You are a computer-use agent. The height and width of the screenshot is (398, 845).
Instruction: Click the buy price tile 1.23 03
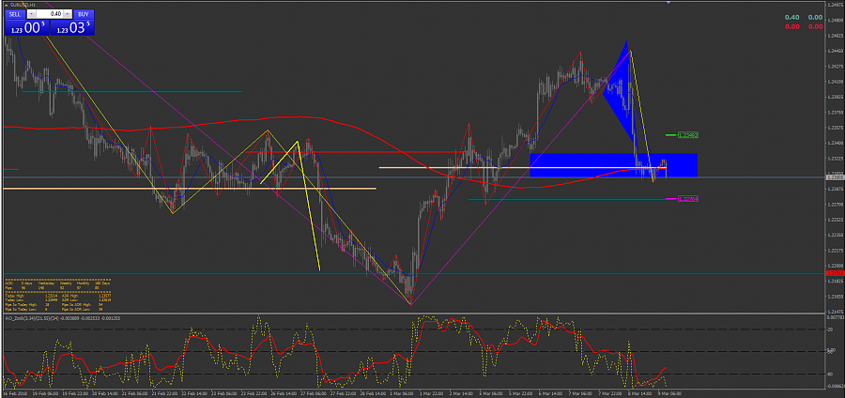(72, 29)
